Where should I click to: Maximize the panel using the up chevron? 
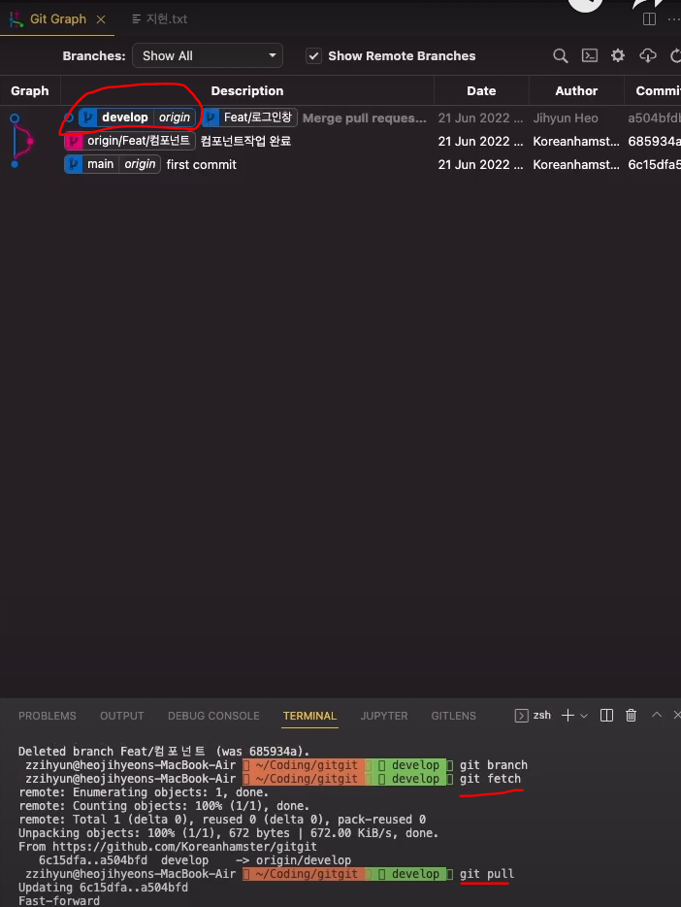tap(657, 715)
